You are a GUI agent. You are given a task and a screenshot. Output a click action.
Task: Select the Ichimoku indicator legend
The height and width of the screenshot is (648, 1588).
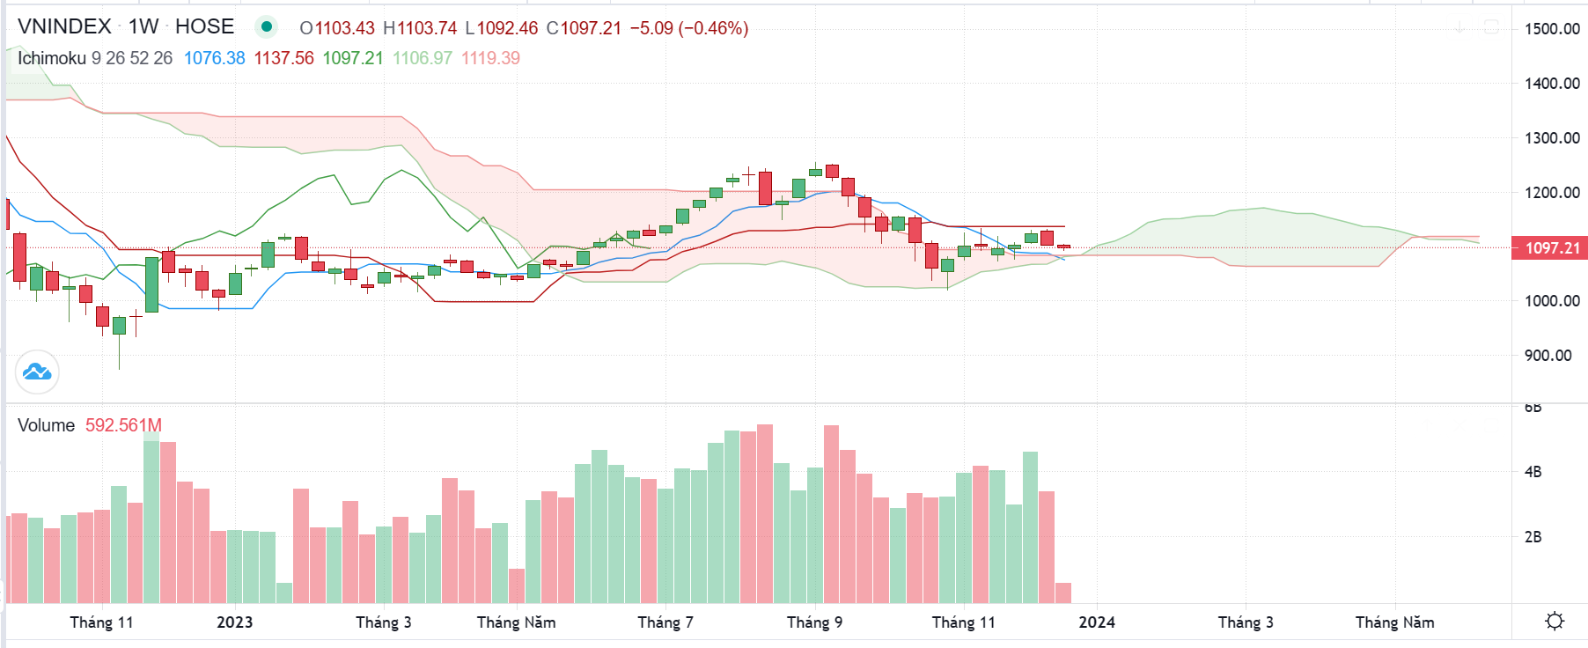click(x=52, y=58)
